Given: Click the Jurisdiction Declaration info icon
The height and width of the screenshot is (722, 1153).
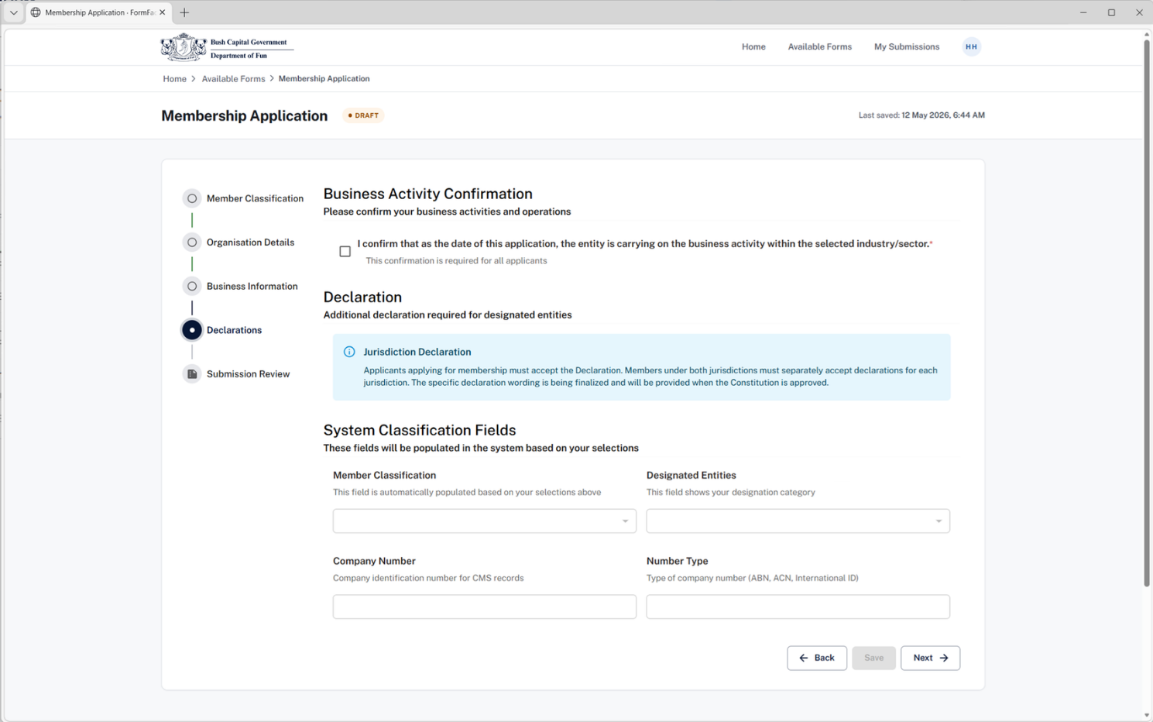Looking at the screenshot, I should tap(349, 352).
